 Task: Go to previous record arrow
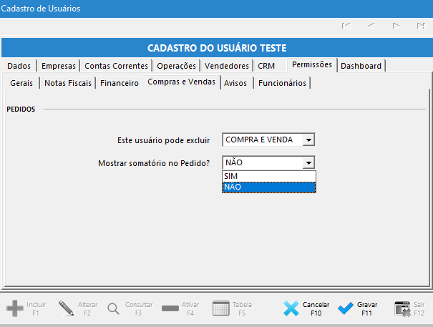pyautogui.click(x=371, y=26)
